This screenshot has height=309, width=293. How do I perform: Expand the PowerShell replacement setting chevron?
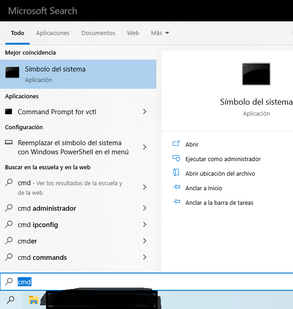pyautogui.click(x=144, y=147)
